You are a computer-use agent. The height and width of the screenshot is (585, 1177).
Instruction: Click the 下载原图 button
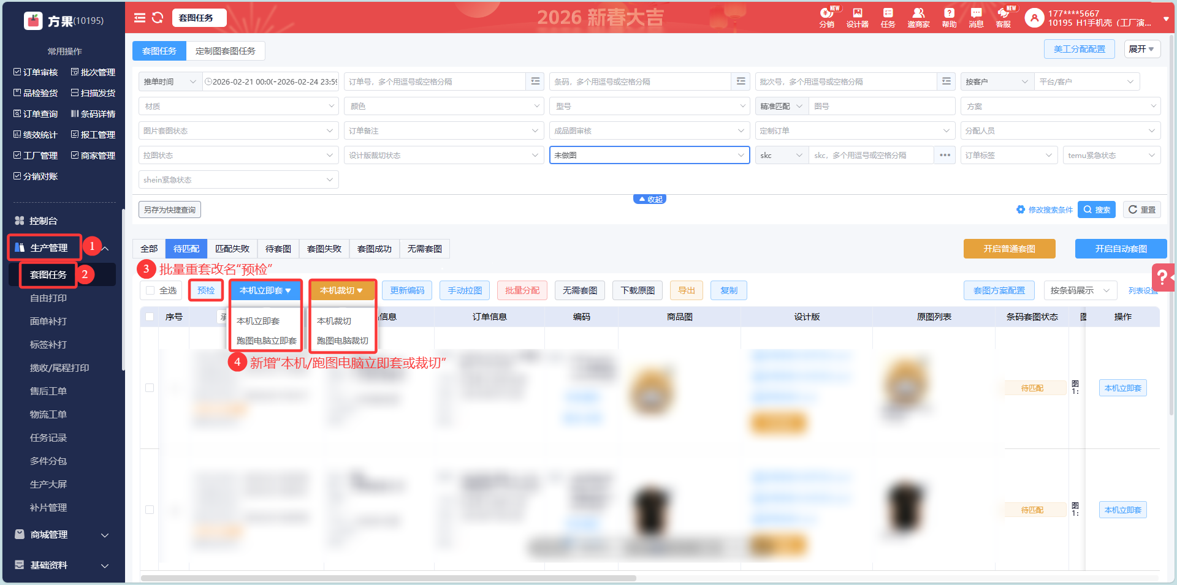coord(638,290)
